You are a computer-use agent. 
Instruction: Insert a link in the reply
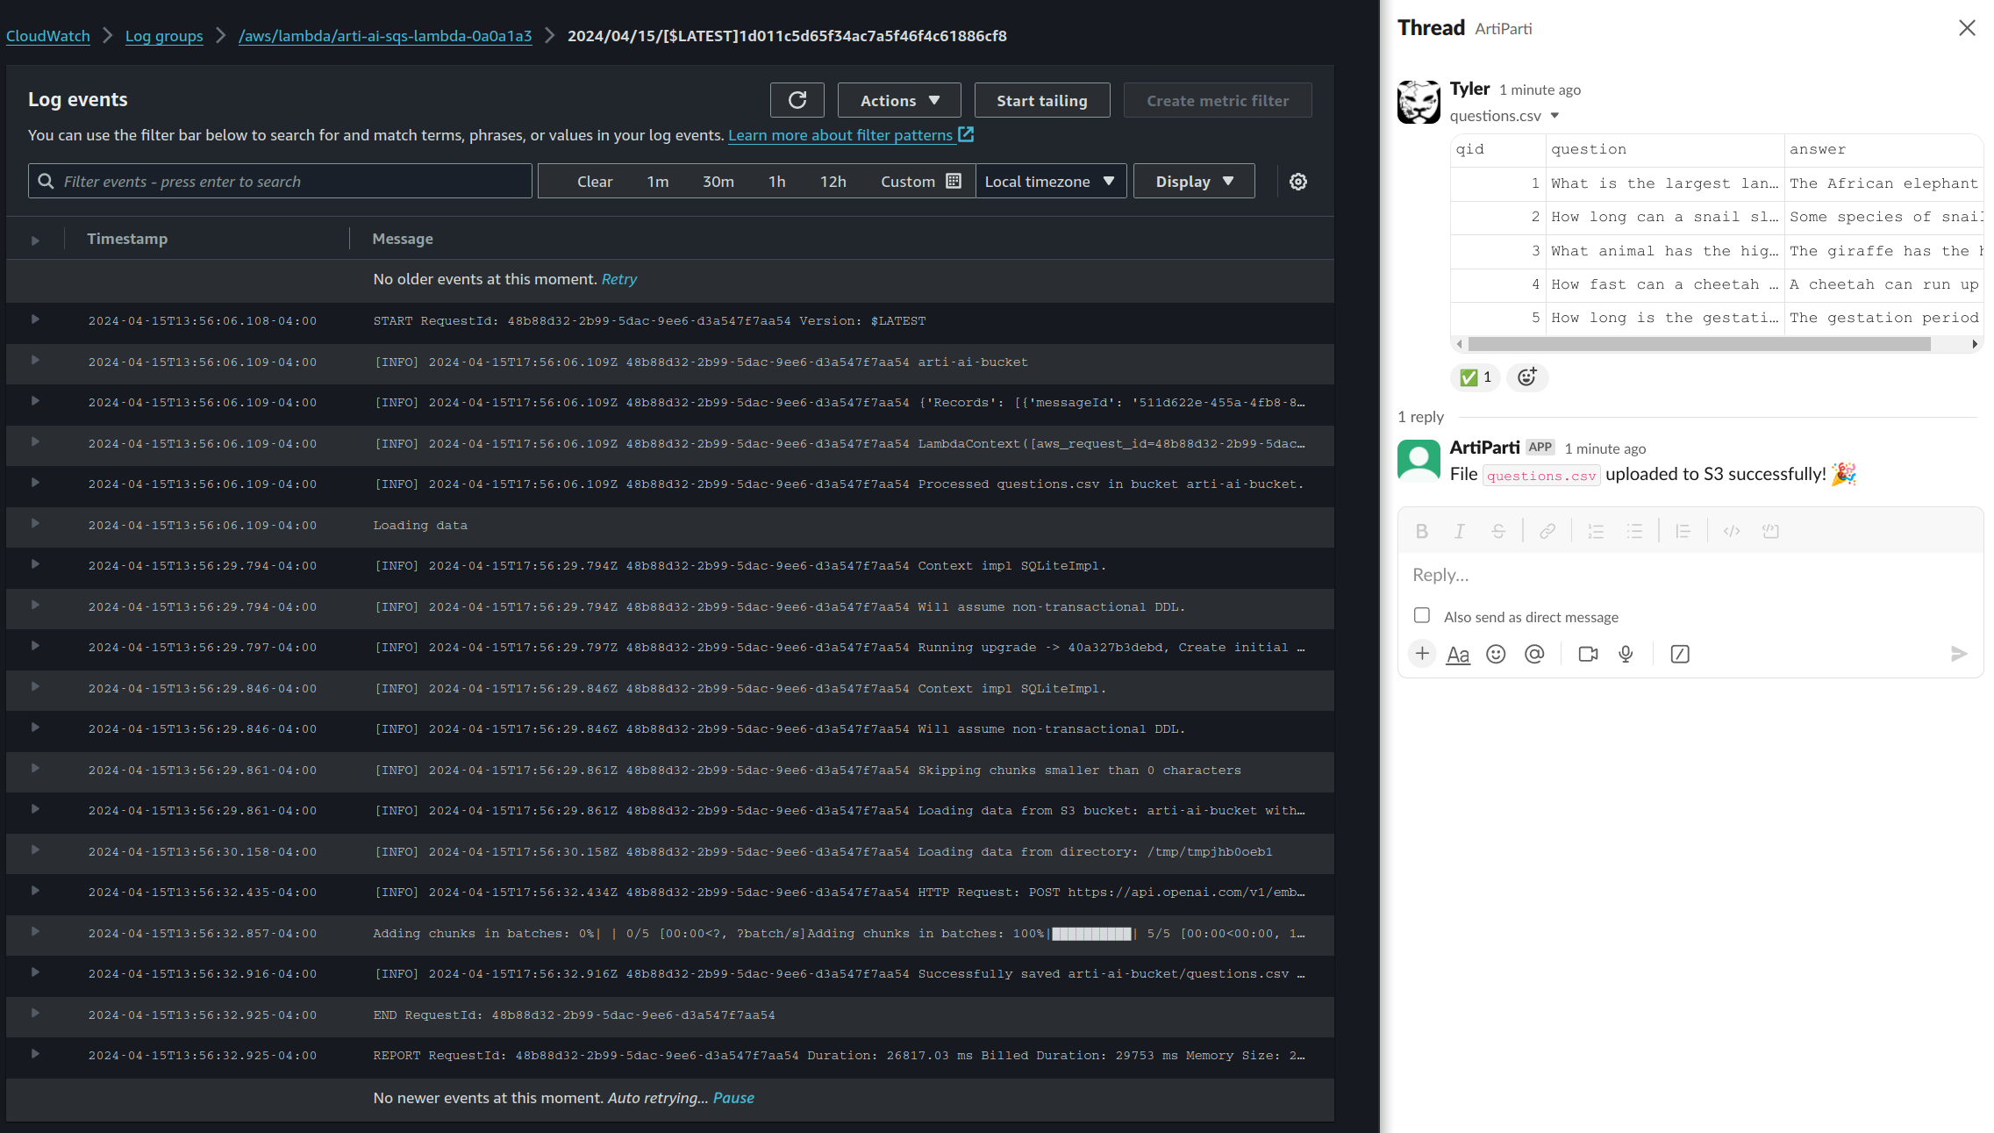(x=1547, y=531)
